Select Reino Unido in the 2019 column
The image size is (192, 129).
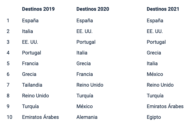pyautogui.click(x=35, y=96)
